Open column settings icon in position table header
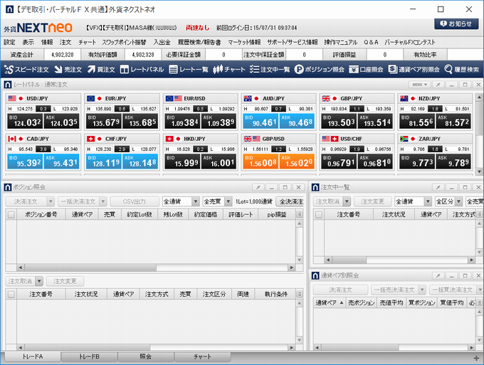Viewport: 484px width, 365px height. coord(299,214)
